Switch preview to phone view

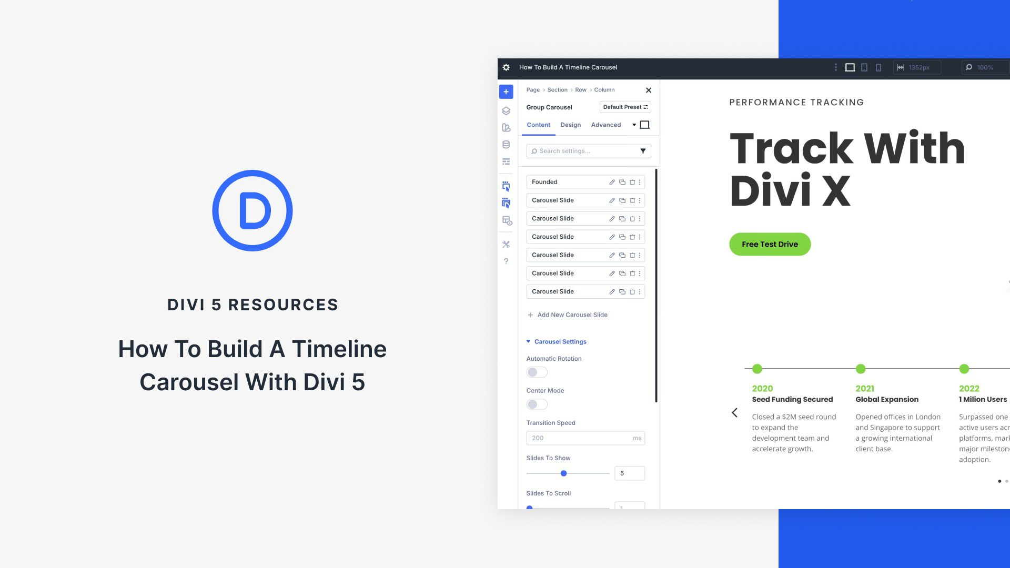[x=877, y=67]
